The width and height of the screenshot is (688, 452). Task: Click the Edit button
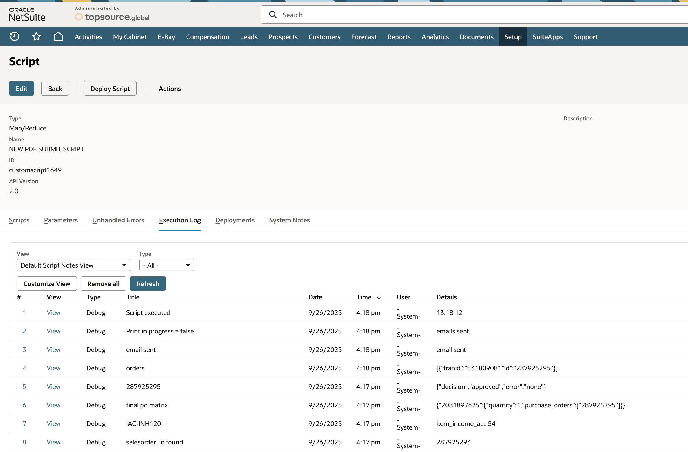[22, 88]
